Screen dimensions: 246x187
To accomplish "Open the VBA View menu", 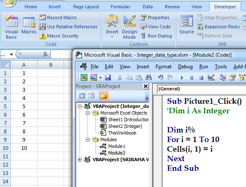I will [x=125, y=67].
